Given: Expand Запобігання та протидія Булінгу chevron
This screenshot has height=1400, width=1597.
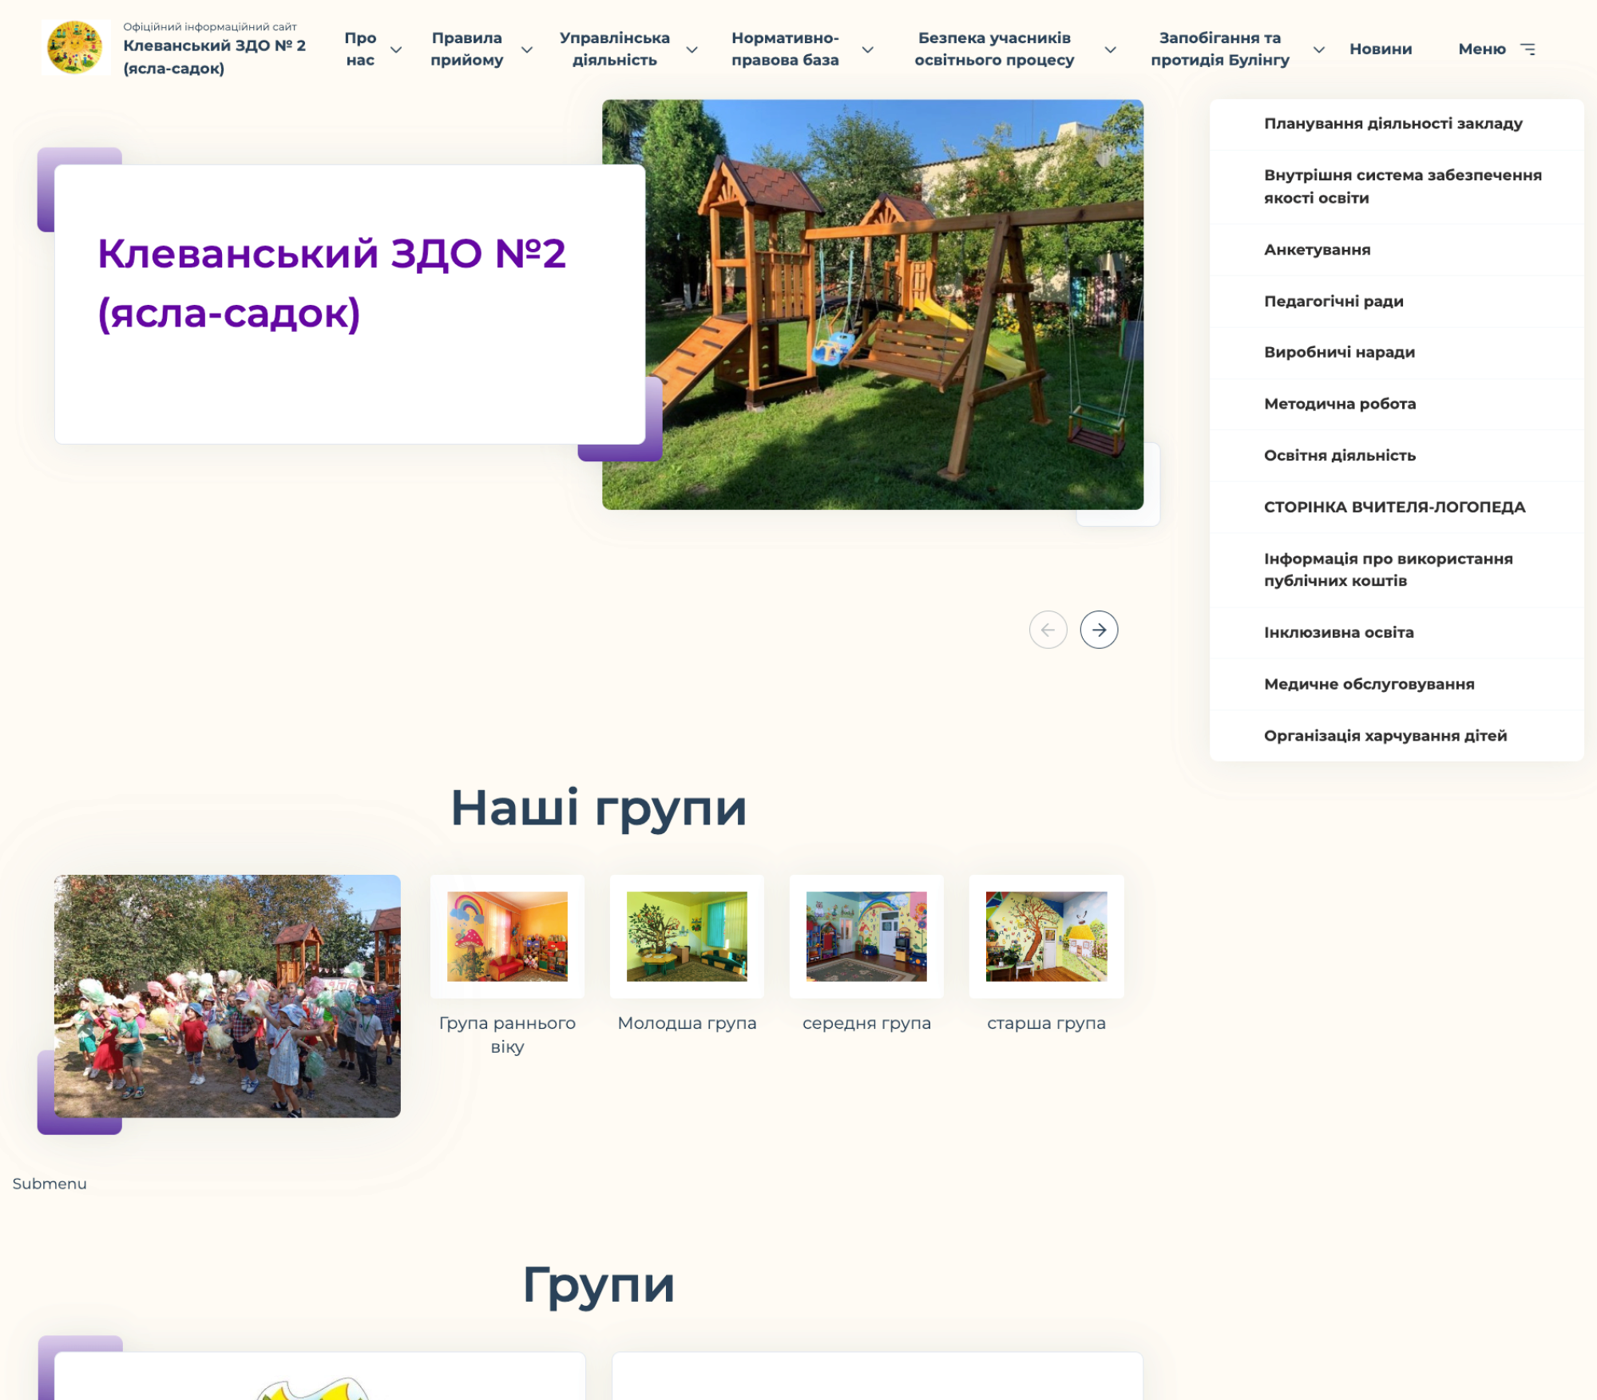Looking at the screenshot, I should click(1319, 49).
